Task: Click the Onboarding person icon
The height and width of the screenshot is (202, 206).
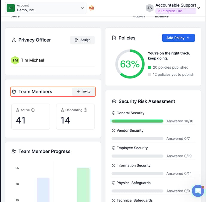Action: (x=62, y=110)
